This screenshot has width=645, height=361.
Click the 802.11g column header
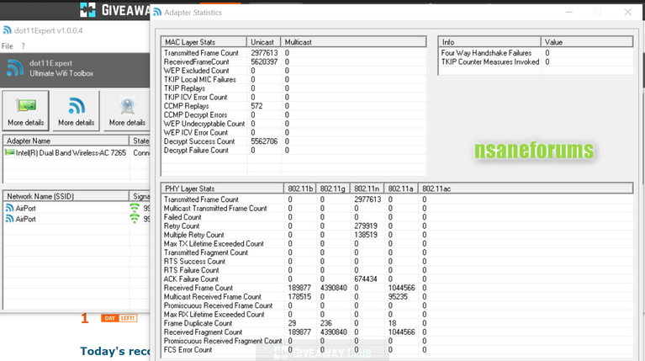click(x=333, y=188)
